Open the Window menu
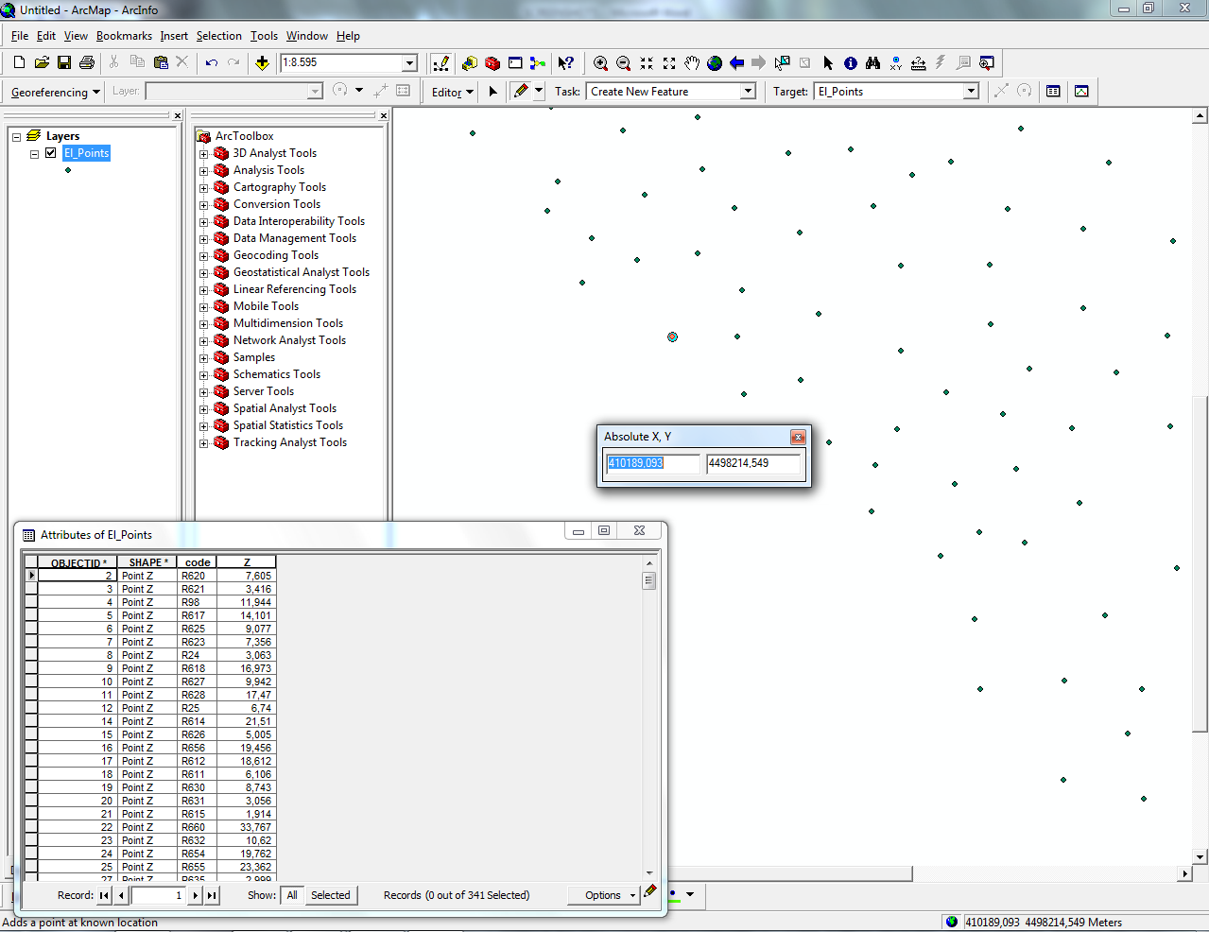The width and height of the screenshot is (1209, 932). click(x=307, y=36)
